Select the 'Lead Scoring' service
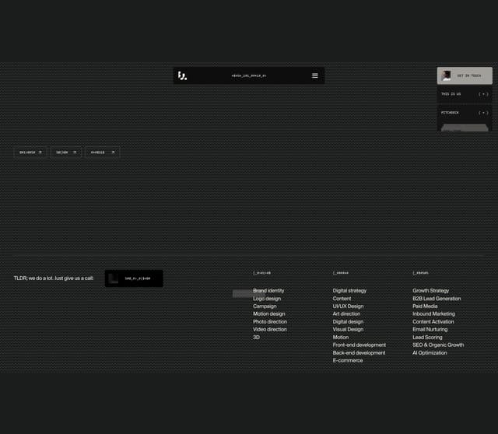This screenshot has height=434, width=498. (x=427, y=338)
